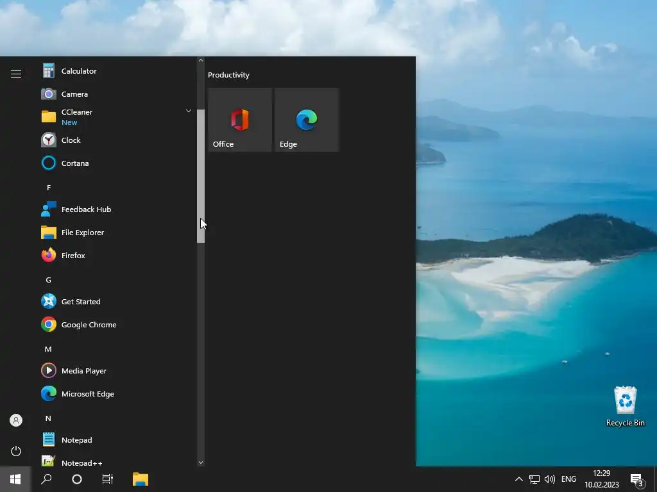The height and width of the screenshot is (492, 657).
Task: Click the letter N section header
Action: [x=49, y=418]
